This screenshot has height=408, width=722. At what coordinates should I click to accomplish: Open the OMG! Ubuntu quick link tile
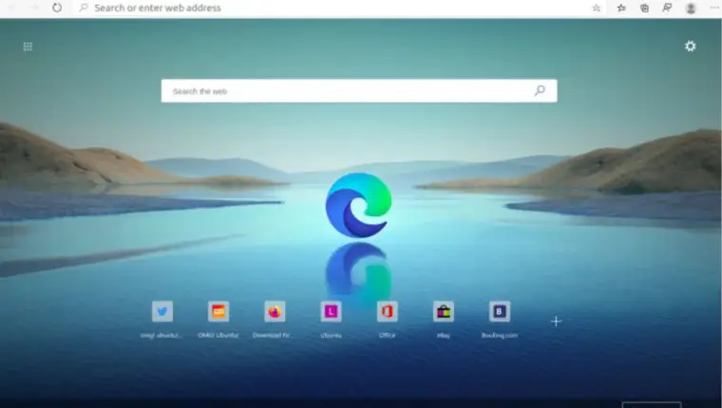[x=218, y=311]
